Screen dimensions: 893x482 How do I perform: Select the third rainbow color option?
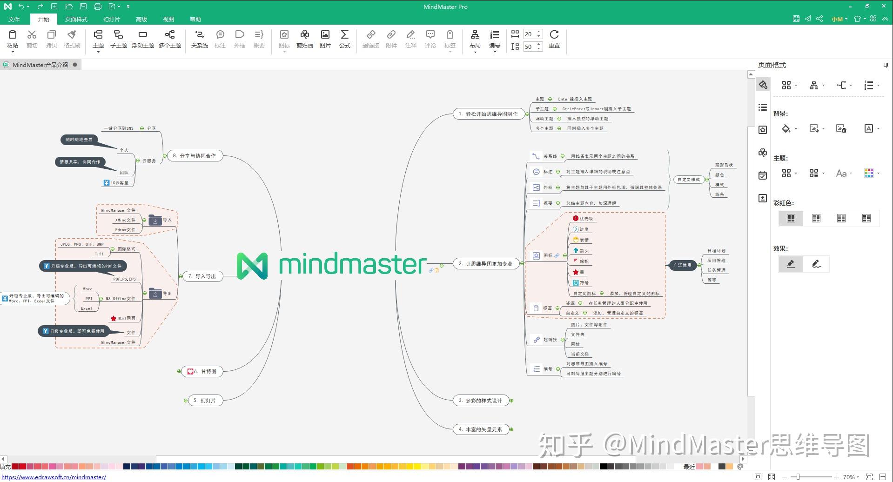click(x=841, y=218)
